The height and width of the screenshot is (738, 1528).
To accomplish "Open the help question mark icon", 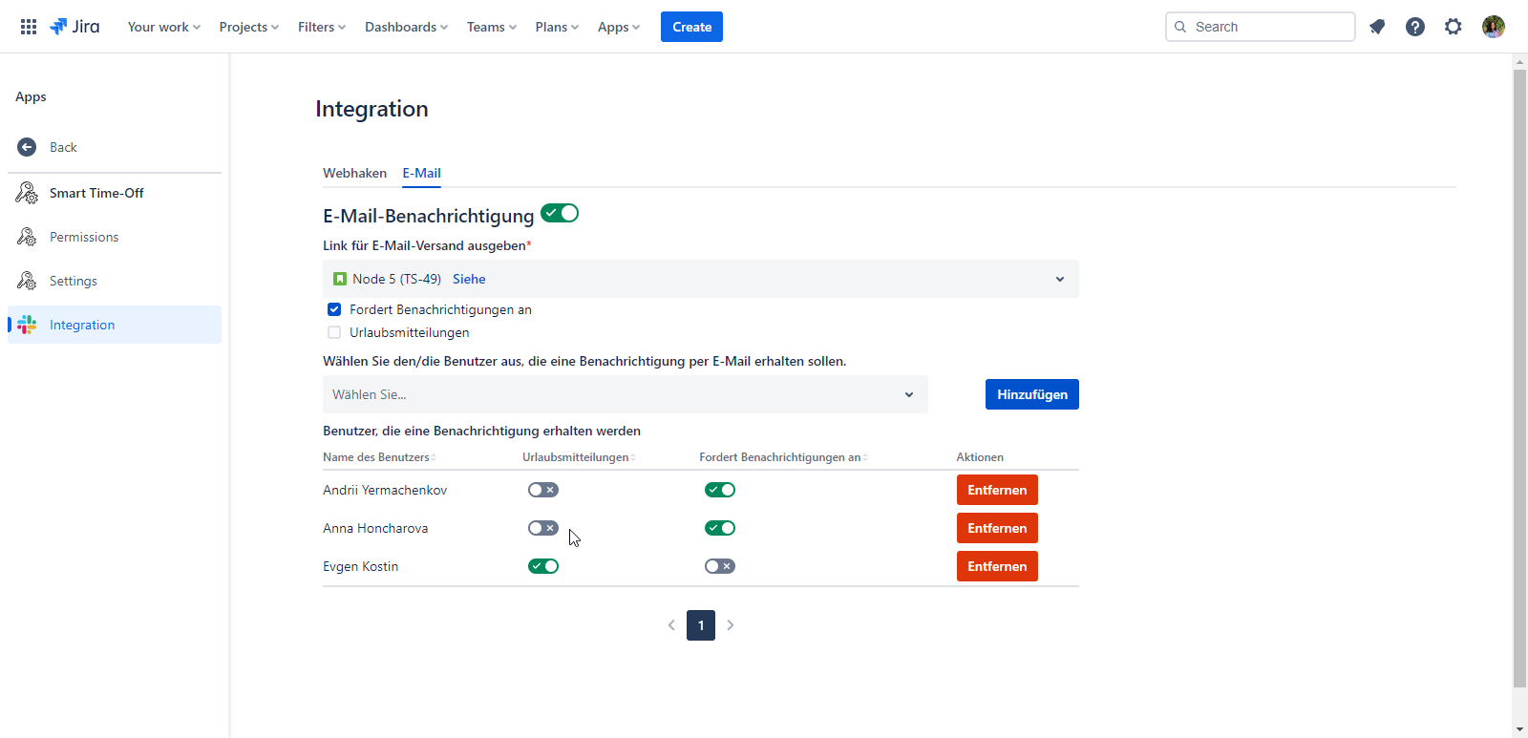I will click(1415, 27).
